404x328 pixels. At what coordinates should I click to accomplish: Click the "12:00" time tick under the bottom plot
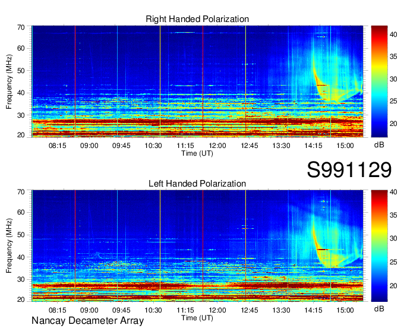click(x=217, y=310)
